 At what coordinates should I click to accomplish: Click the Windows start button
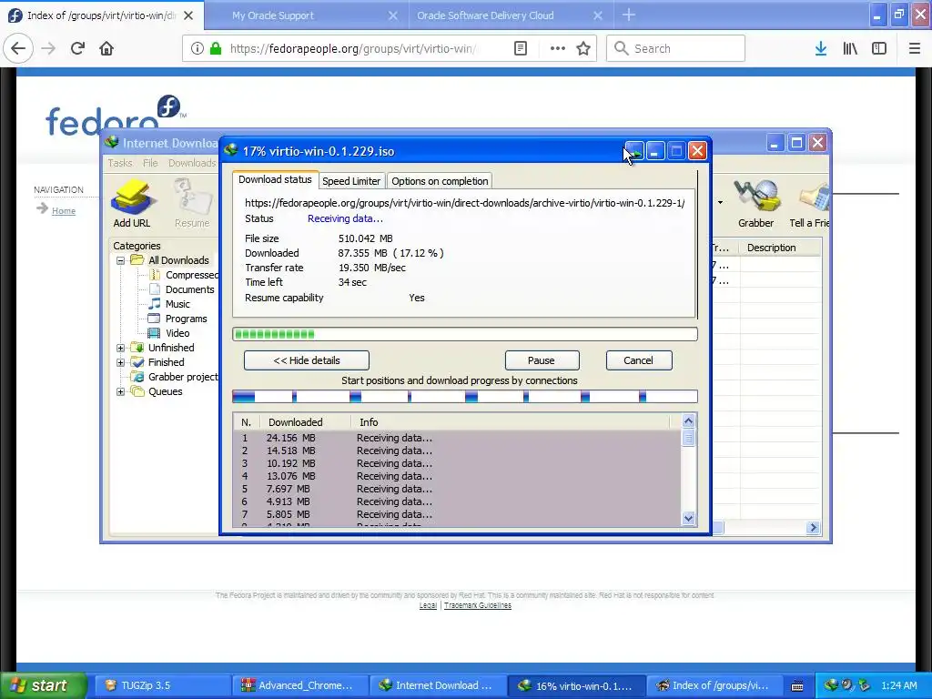click(x=43, y=685)
